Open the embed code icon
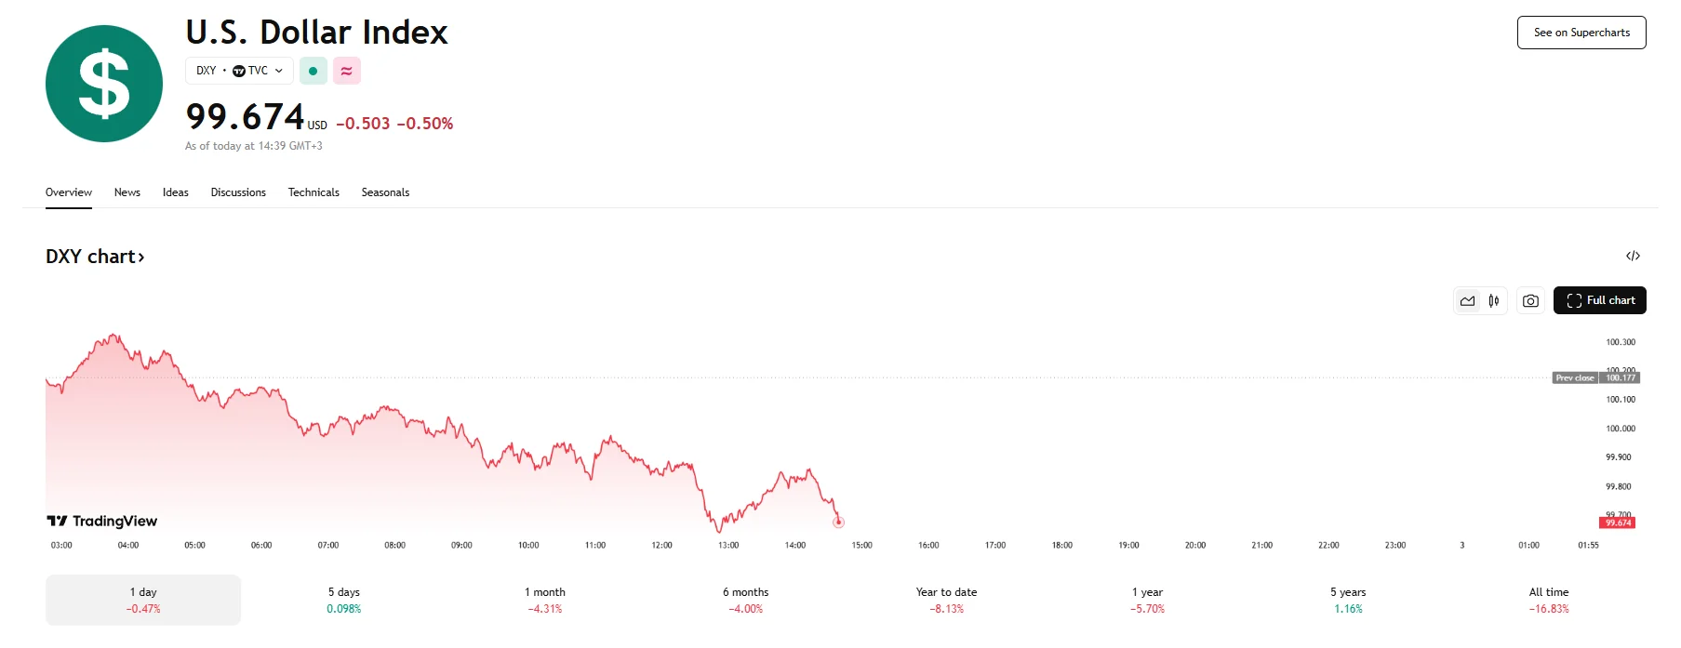This screenshot has width=1681, height=648. click(x=1633, y=256)
